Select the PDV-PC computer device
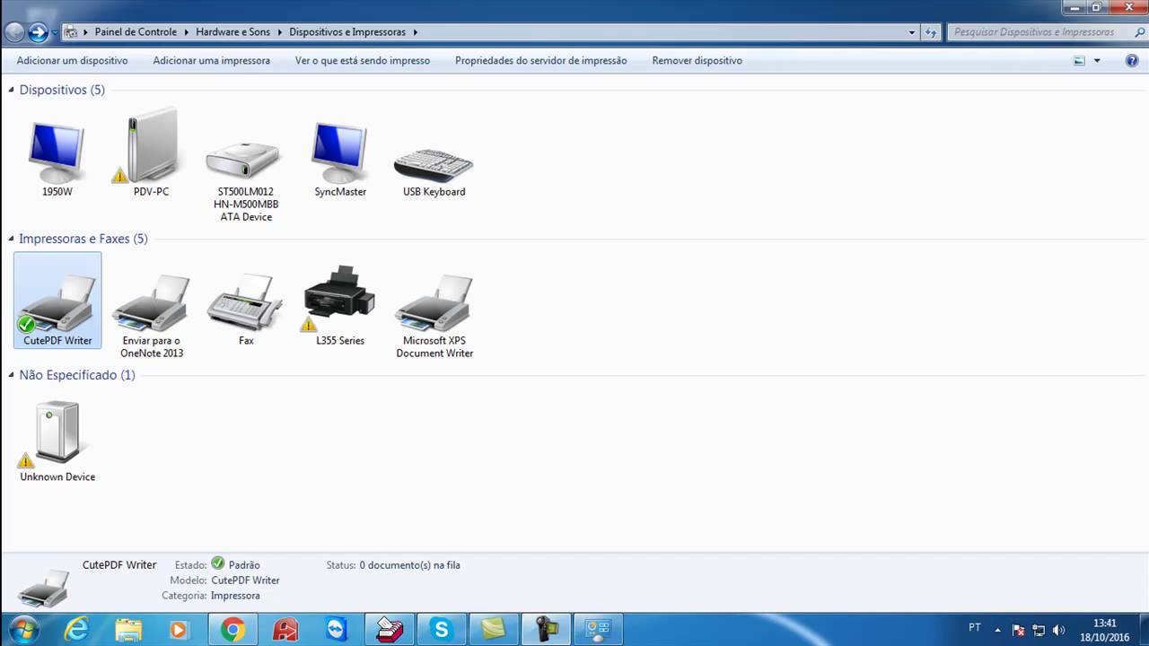1149x646 pixels. (150, 153)
